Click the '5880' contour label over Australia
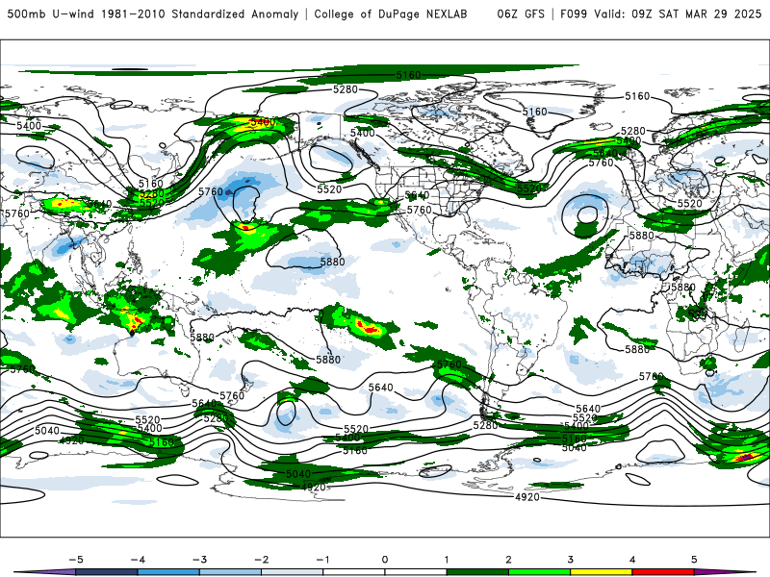 202,338
